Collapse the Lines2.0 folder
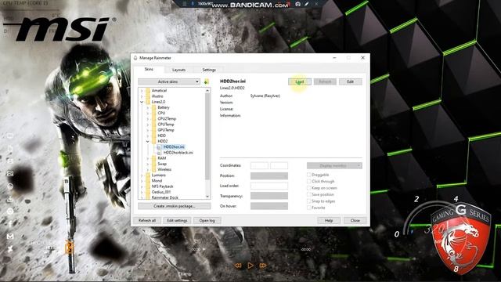The image size is (501, 282). click(142, 102)
